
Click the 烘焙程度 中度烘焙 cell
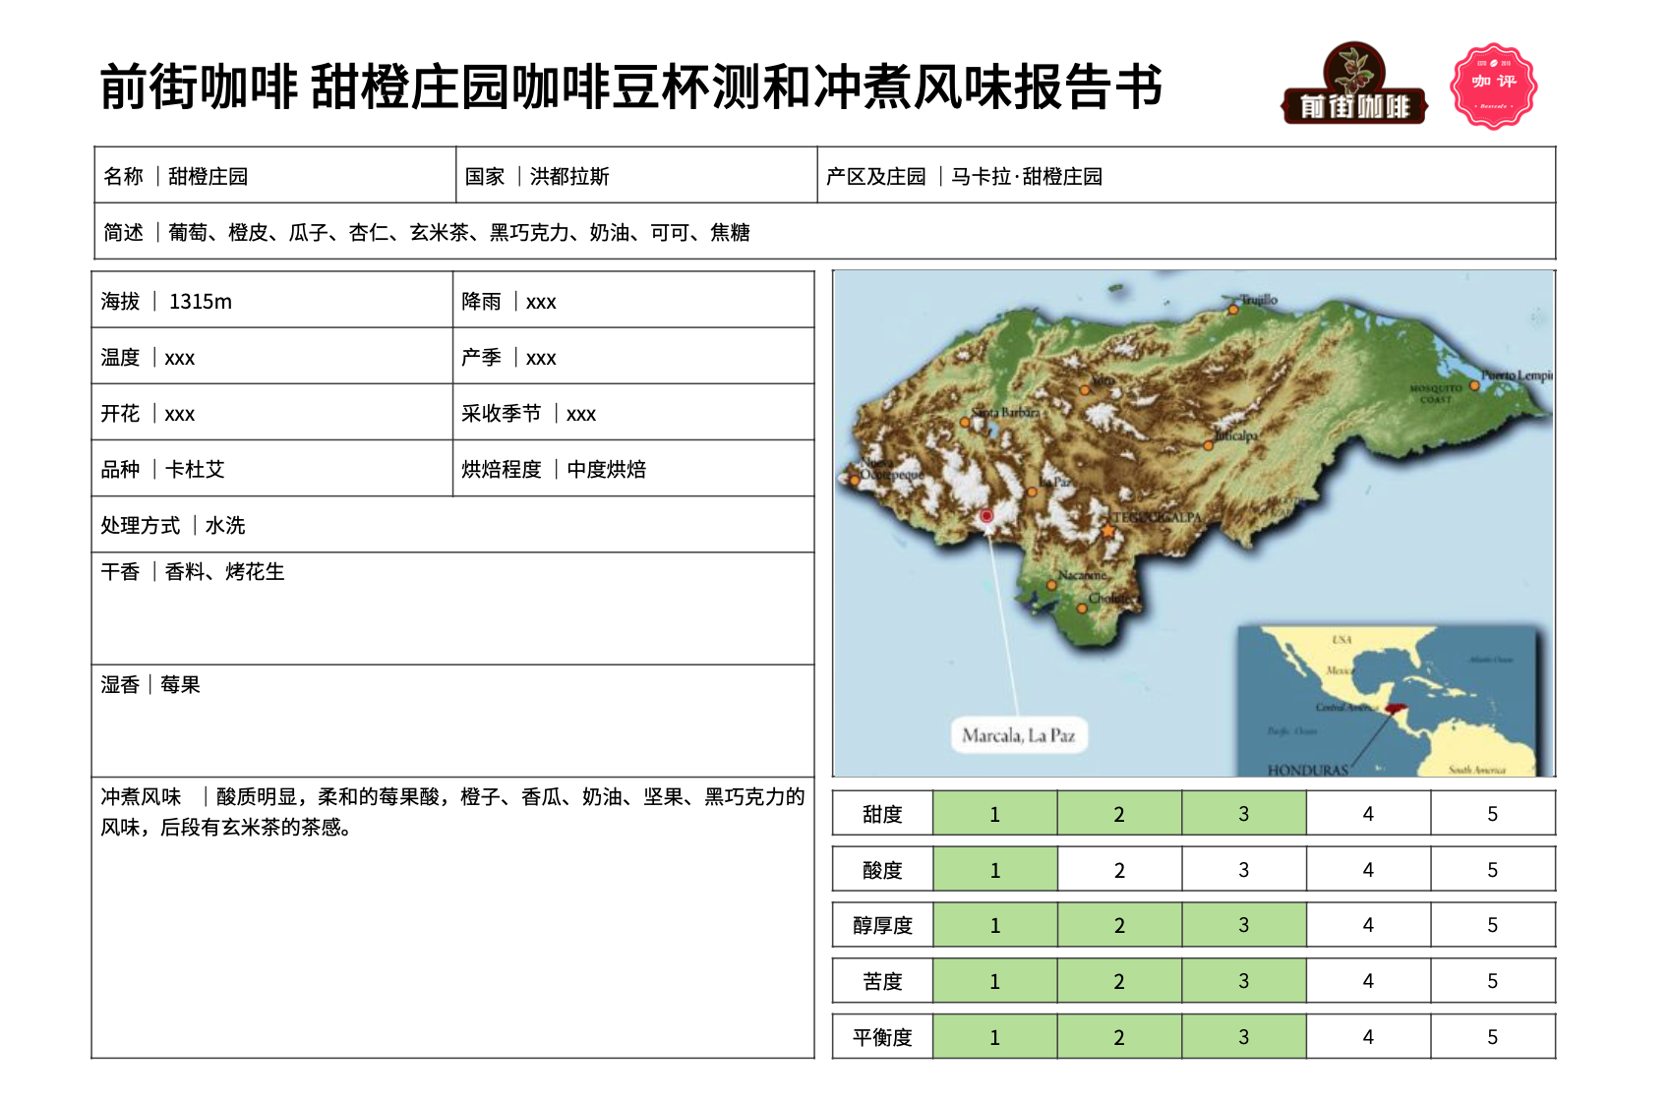coord(632,469)
